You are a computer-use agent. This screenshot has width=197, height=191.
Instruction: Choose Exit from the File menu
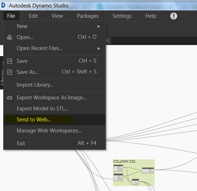54,143
